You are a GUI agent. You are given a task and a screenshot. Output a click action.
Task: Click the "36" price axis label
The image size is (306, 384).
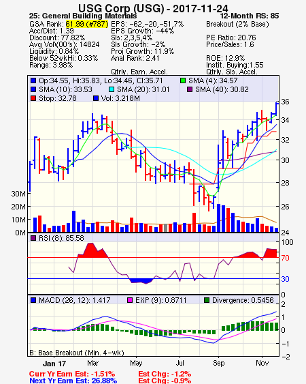tap(285, 102)
